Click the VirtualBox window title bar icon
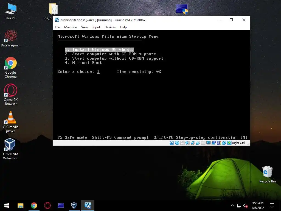281x211 pixels. point(57,20)
